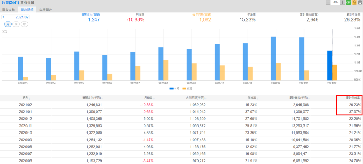Switch to the 營收明細 tab
The width and height of the screenshot is (363, 164).
(x=27, y=10)
